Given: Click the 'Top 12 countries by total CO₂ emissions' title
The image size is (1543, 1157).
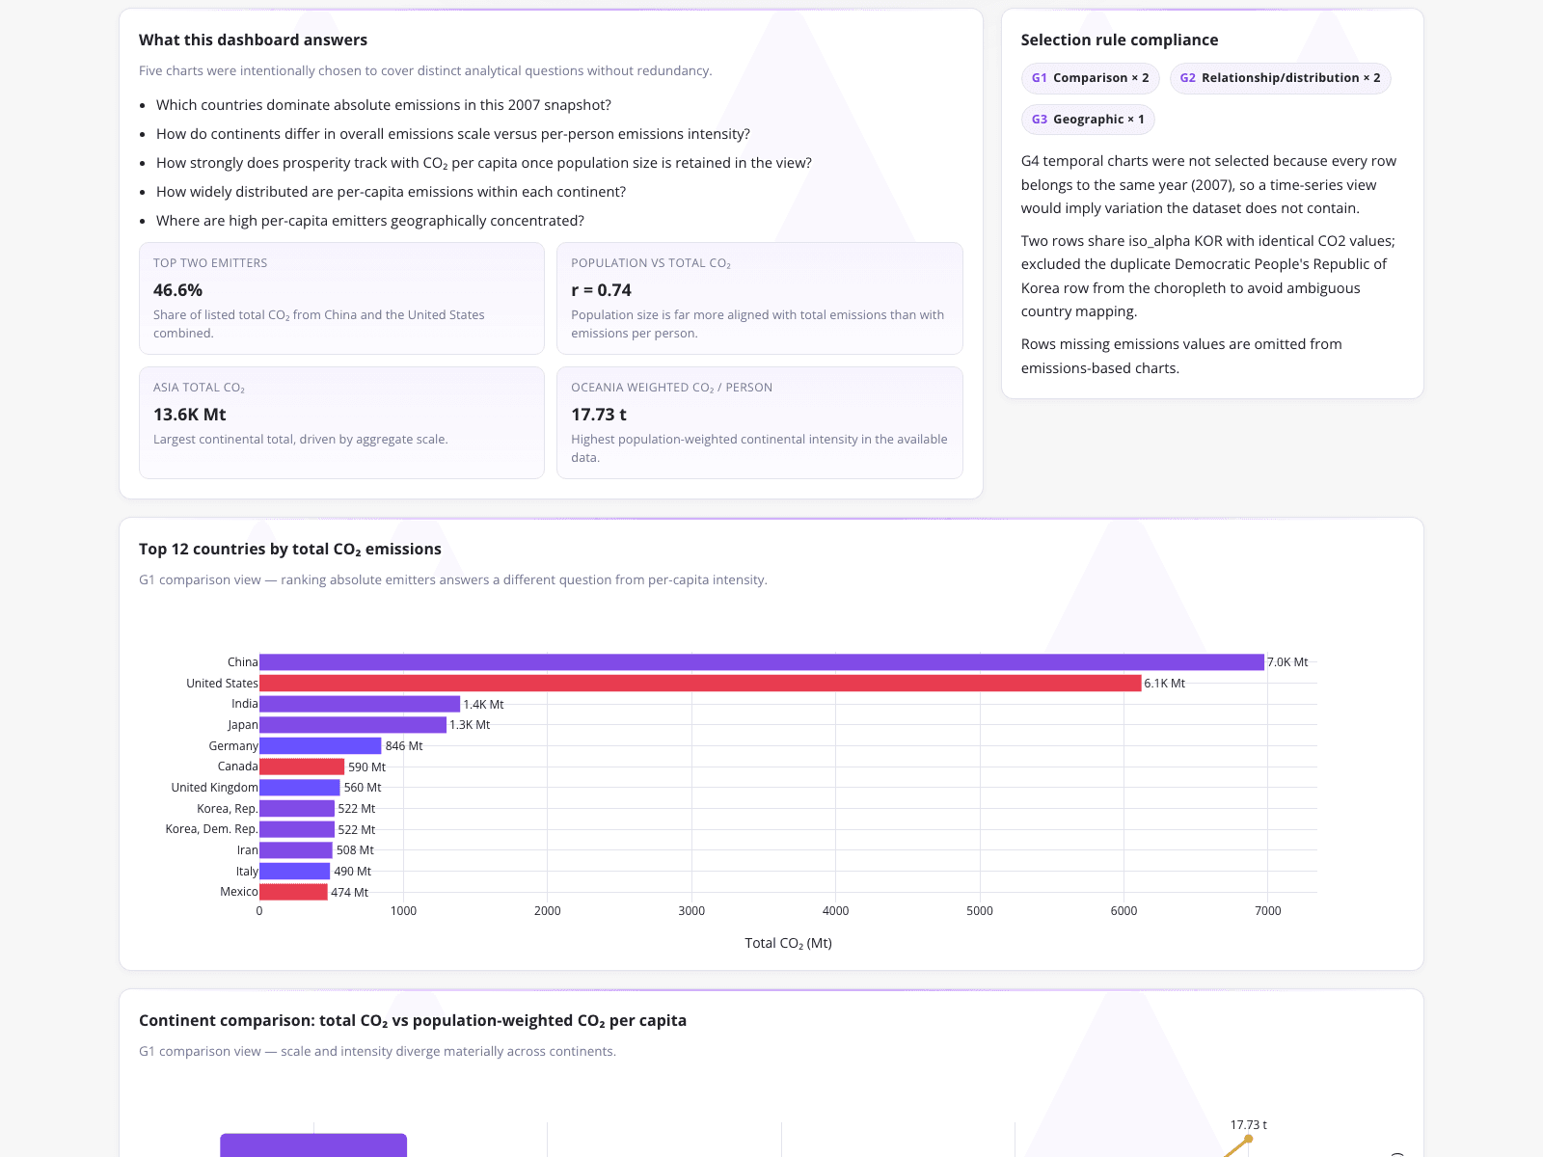Looking at the screenshot, I should (x=290, y=550).
